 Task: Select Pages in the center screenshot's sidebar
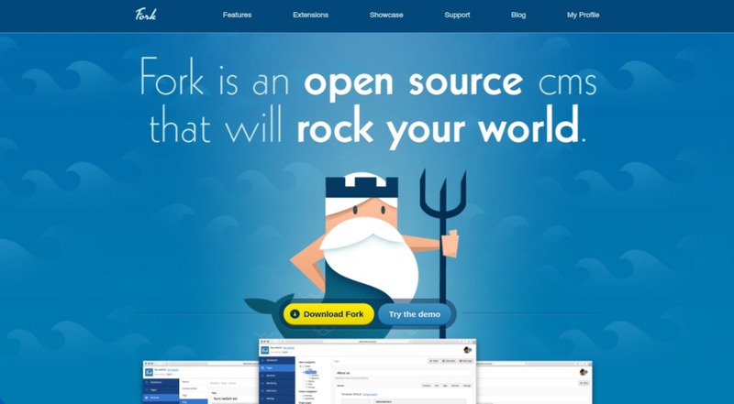click(277, 368)
